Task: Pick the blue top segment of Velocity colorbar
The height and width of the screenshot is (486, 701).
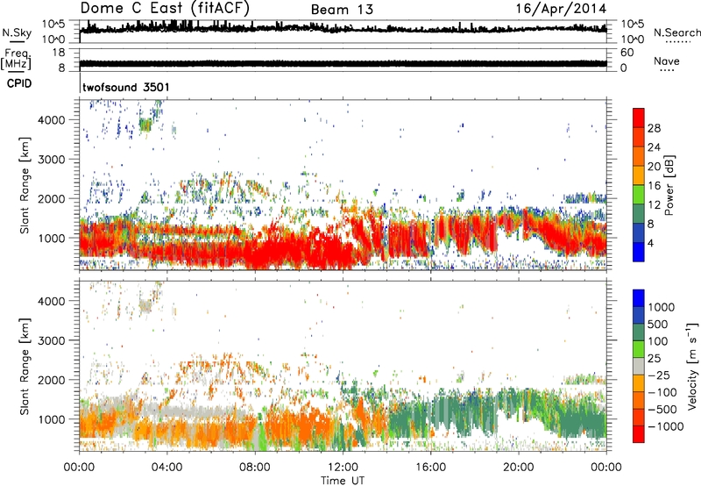Action: click(x=639, y=298)
